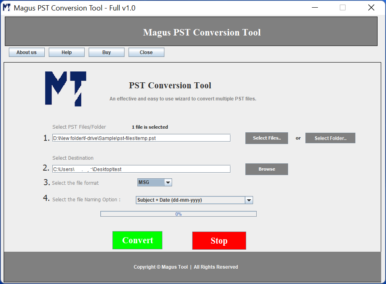Click 'Select PST Files/Folder' label
The image size is (386, 284).
(79, 127)
